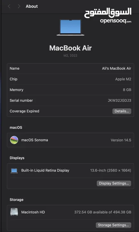Click the 8 GB memory value
The width and height of the screenshot is (139, 232).
pos(127,90)
